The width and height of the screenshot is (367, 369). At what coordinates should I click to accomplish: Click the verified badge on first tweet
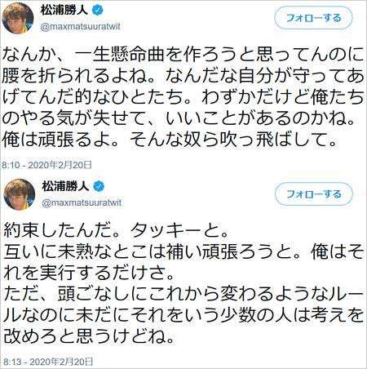coord(98,11)
